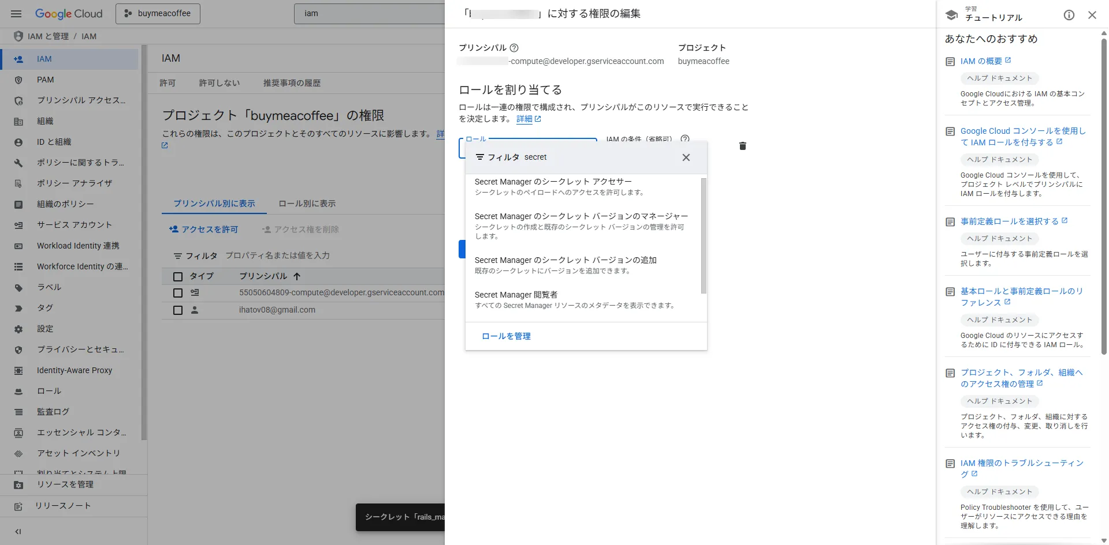1109x545 pixels.
Task: Click the ロールを管理 link
Action: point(506,336)
